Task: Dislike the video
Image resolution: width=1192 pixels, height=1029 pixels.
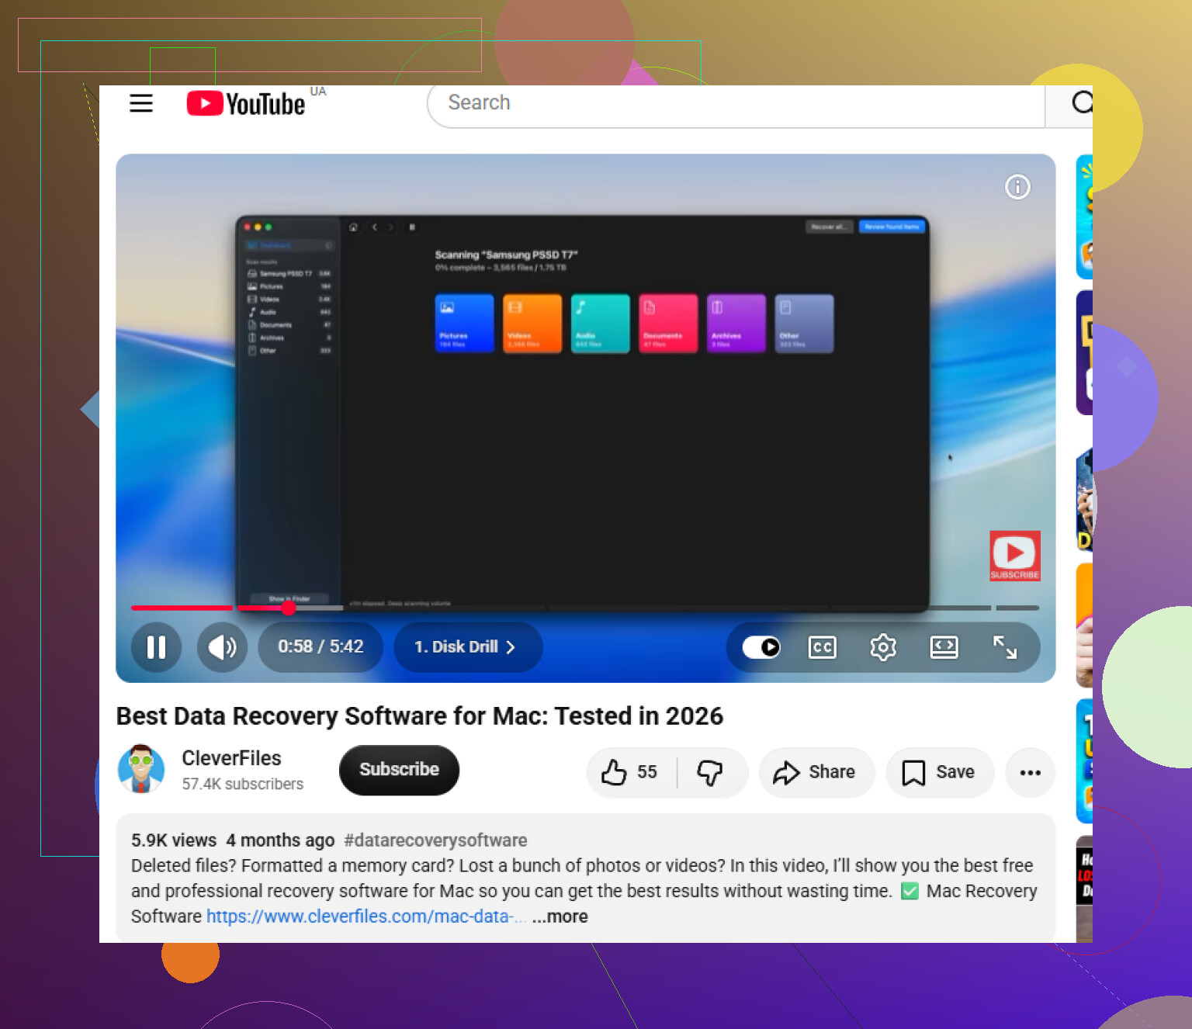Action: pos(711,772)
